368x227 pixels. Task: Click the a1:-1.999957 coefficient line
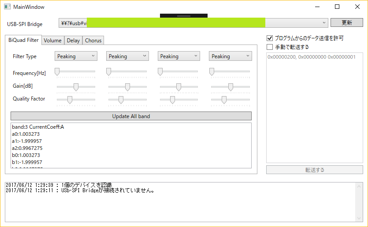27,141
